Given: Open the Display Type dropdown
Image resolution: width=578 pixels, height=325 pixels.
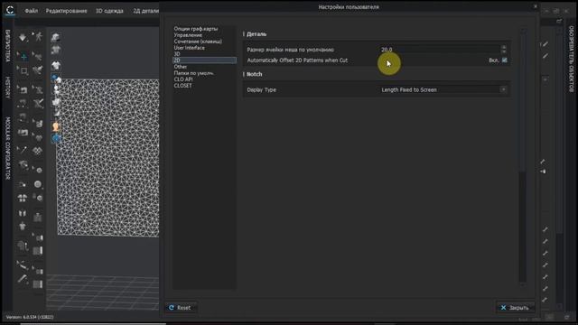Looking at the screenshot, I should (x=443, y=90).
